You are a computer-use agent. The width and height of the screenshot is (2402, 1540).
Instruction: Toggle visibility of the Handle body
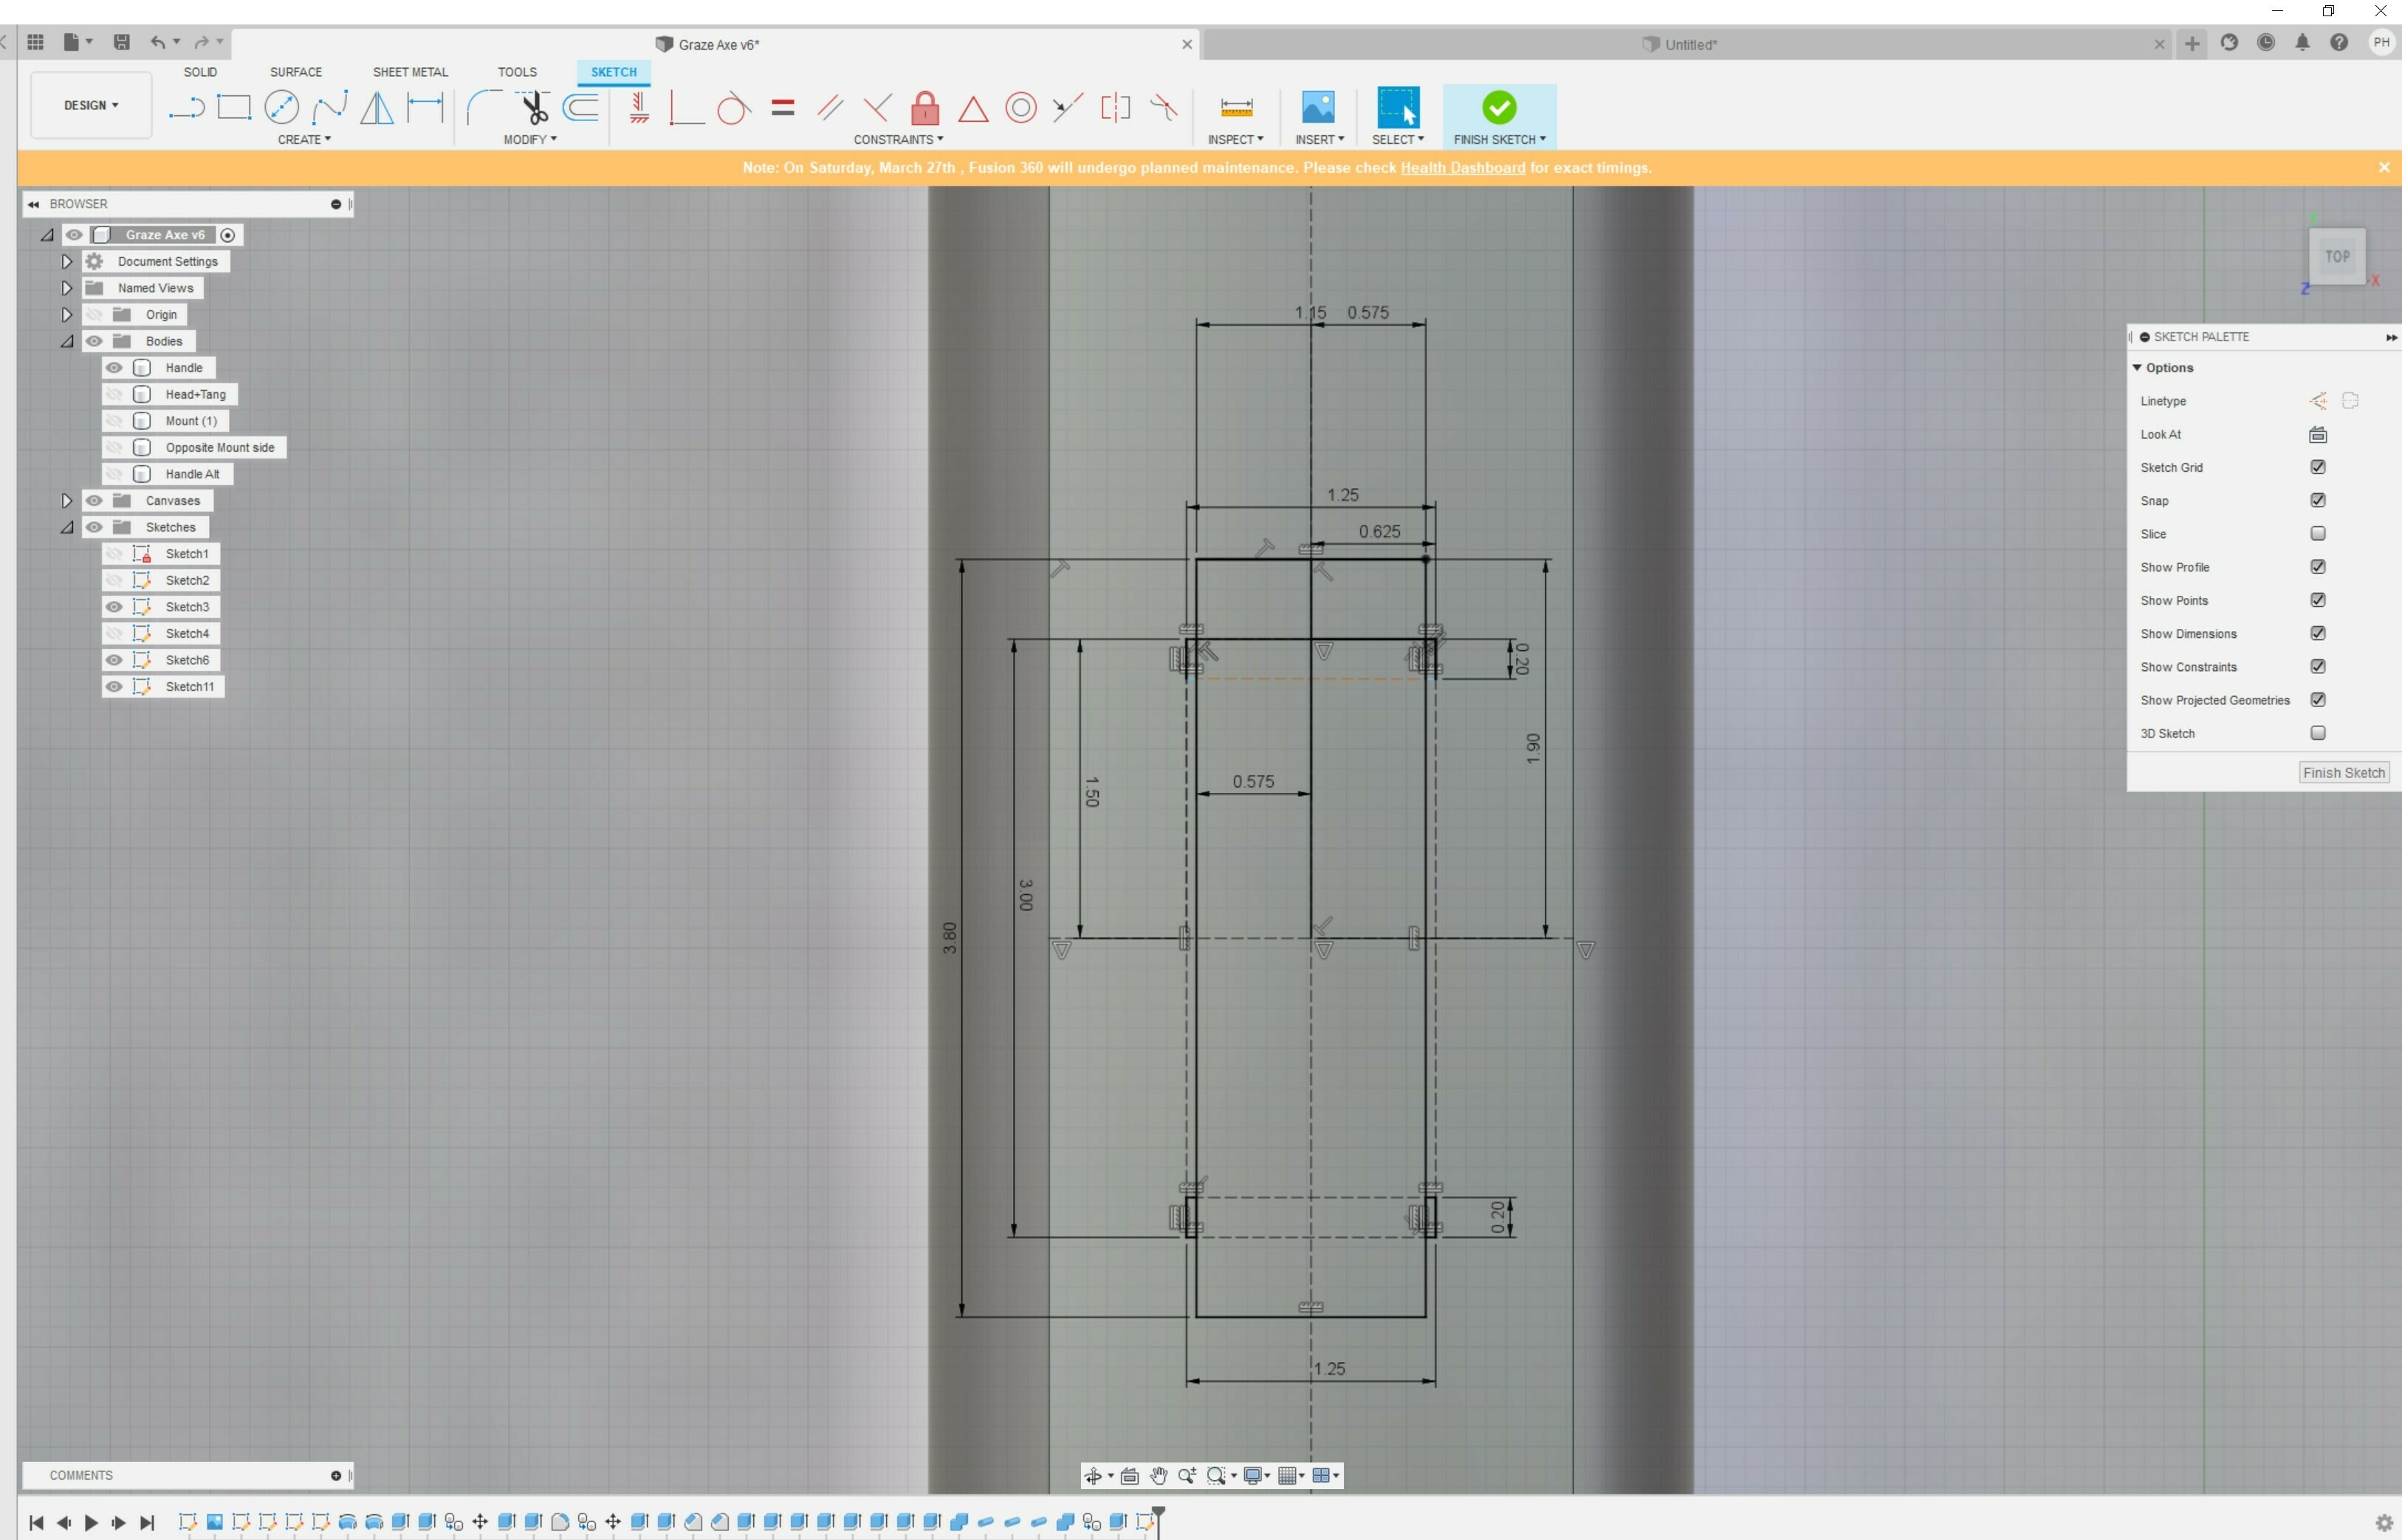coord(114,368)
